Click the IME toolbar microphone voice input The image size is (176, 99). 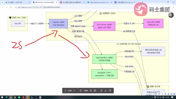(x=165, y=94)
